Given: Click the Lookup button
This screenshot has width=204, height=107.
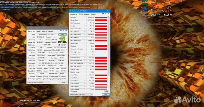Looking at the screenshot, I should 62,34.
